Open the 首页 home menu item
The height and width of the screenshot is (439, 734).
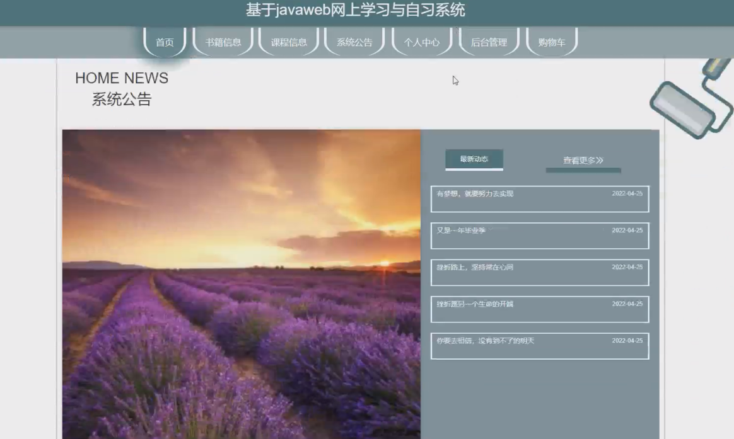164,42
